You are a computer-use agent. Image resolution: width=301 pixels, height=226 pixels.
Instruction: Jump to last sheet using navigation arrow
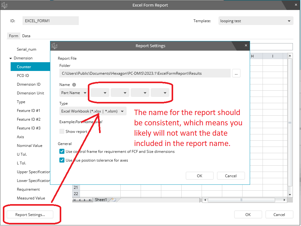[x=90, y=199]
